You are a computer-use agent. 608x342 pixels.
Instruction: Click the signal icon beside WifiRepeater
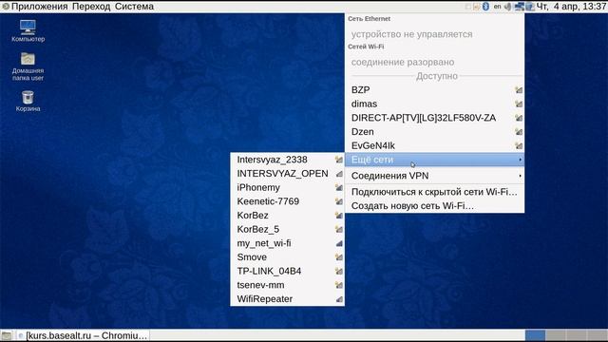click(x=339, y=299)
